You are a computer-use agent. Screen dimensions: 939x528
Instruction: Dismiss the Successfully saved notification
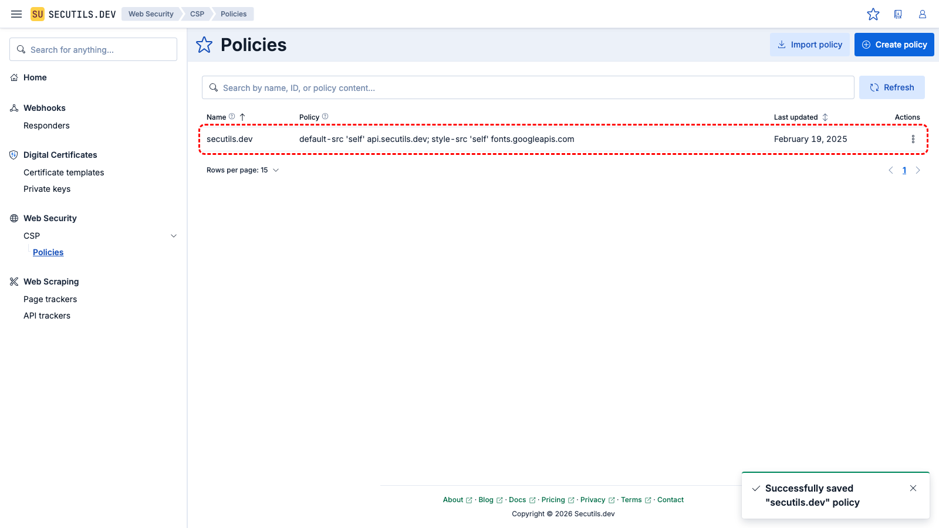[x=913, y=488]
